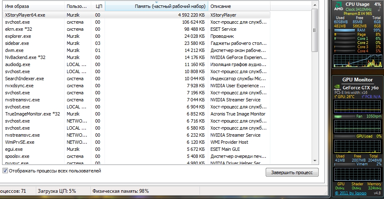The width and height of the screenshot is (384, 199).
Task: Select the WmiPrvSE.exe process row
Action: click(x=137, y=142)
